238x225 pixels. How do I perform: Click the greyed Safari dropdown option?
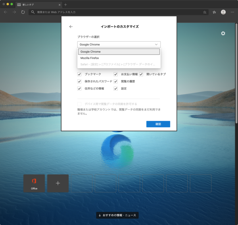(x=119, y=64)
